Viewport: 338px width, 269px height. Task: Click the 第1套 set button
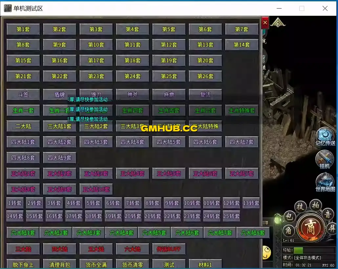point(23,29)
